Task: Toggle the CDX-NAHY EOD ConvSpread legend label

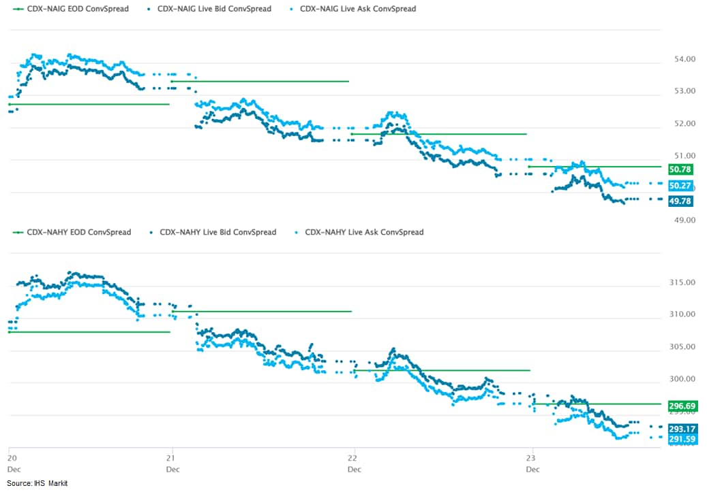Action: click(78, 232)
